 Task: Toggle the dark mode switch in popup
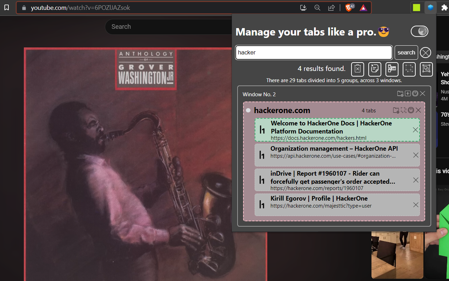(420, 31)
